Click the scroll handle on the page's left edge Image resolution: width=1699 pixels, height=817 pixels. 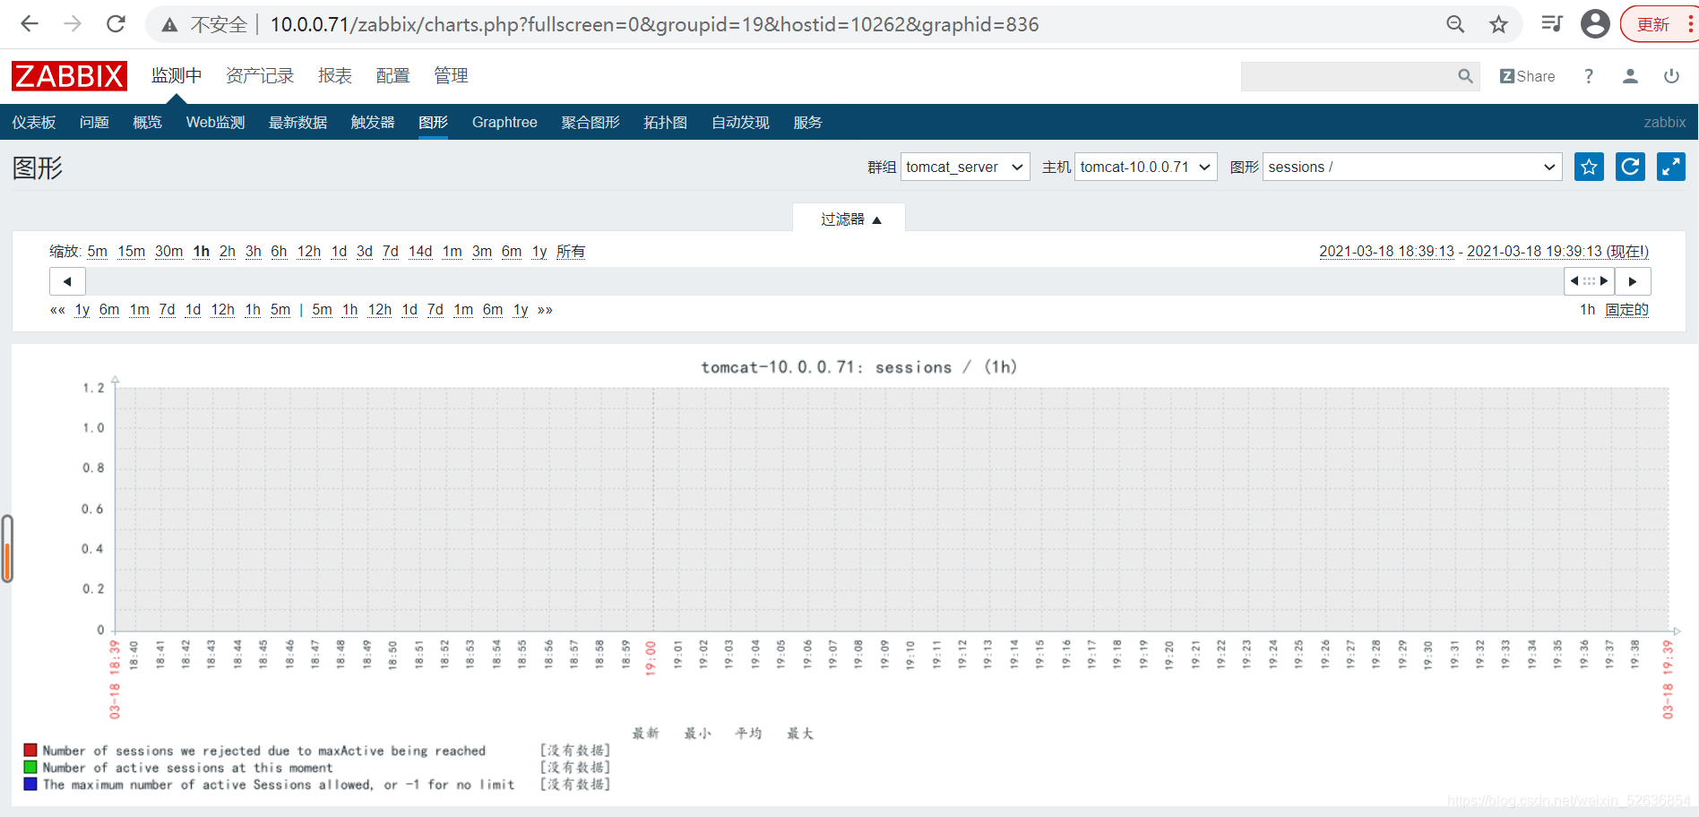[7, 548]
